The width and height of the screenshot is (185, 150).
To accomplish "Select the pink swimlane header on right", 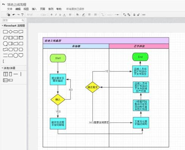I will point(139,46).
